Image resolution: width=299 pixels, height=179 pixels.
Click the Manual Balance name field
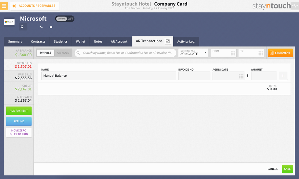pos(109,76)
